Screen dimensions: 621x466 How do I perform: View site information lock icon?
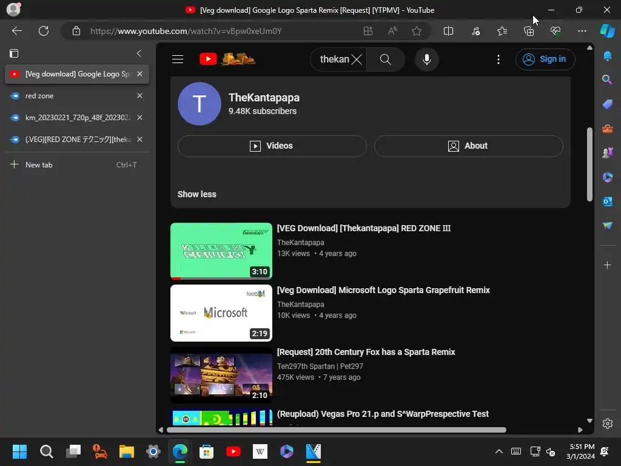coord(76,31)
